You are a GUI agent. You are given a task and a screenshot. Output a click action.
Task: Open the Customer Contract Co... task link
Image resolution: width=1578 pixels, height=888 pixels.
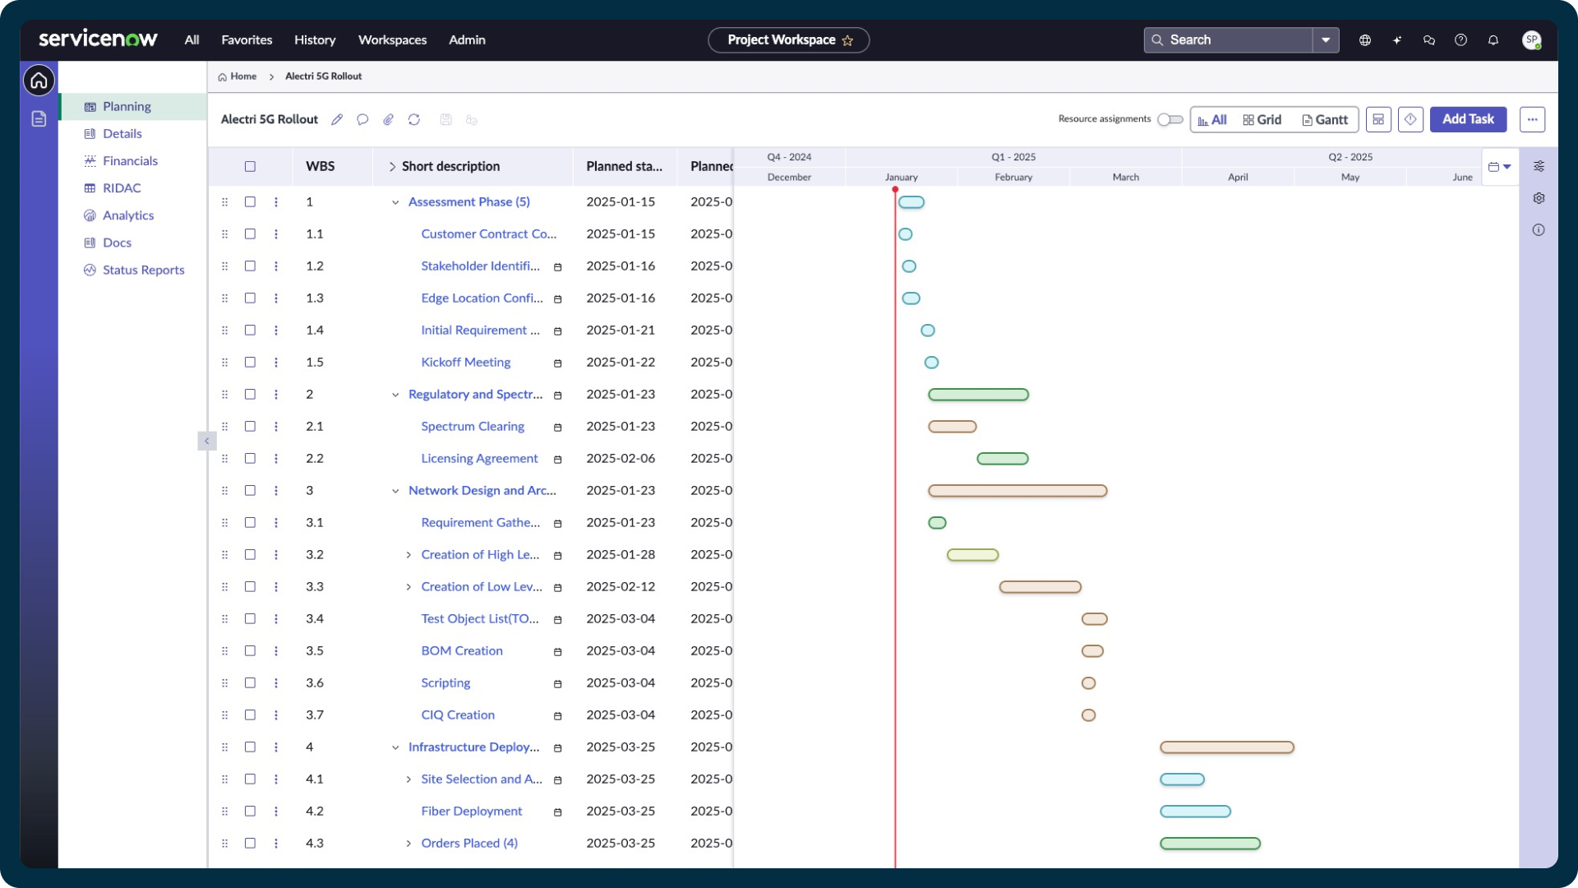point(489,234)
